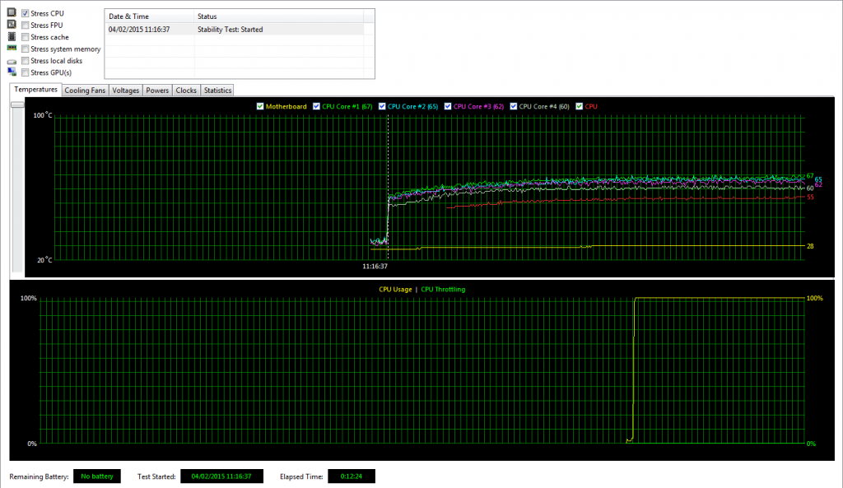Uncheck the Stress CPU checkbox

pyautogui.click(x=26, y=13)
